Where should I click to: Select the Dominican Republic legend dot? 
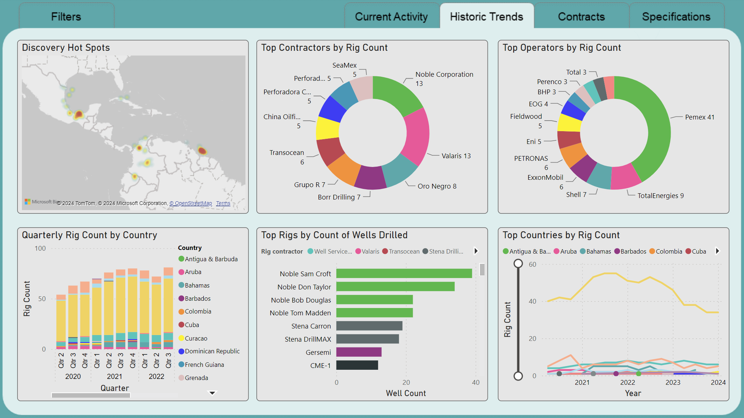[181, 351]
